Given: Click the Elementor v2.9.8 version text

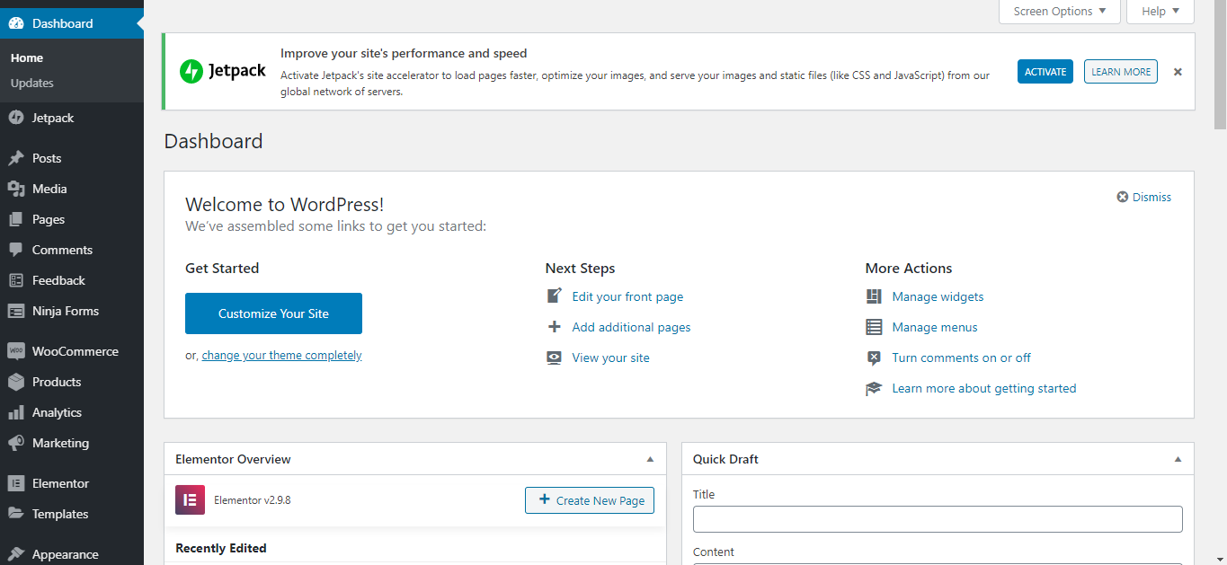Looking at the screenshot, I should coord(252,500).
